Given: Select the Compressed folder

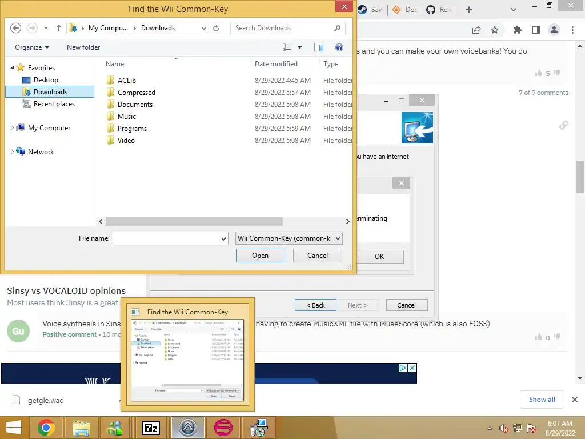Looking at the screenshot, I should click(x=136, y=92).
